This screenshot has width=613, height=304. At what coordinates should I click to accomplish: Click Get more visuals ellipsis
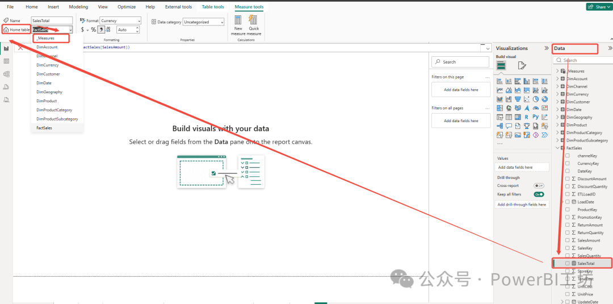tap(499, 144)
